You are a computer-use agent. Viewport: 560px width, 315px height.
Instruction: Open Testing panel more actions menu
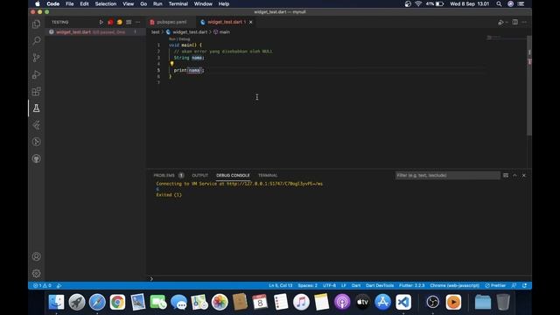click(138, 22)
